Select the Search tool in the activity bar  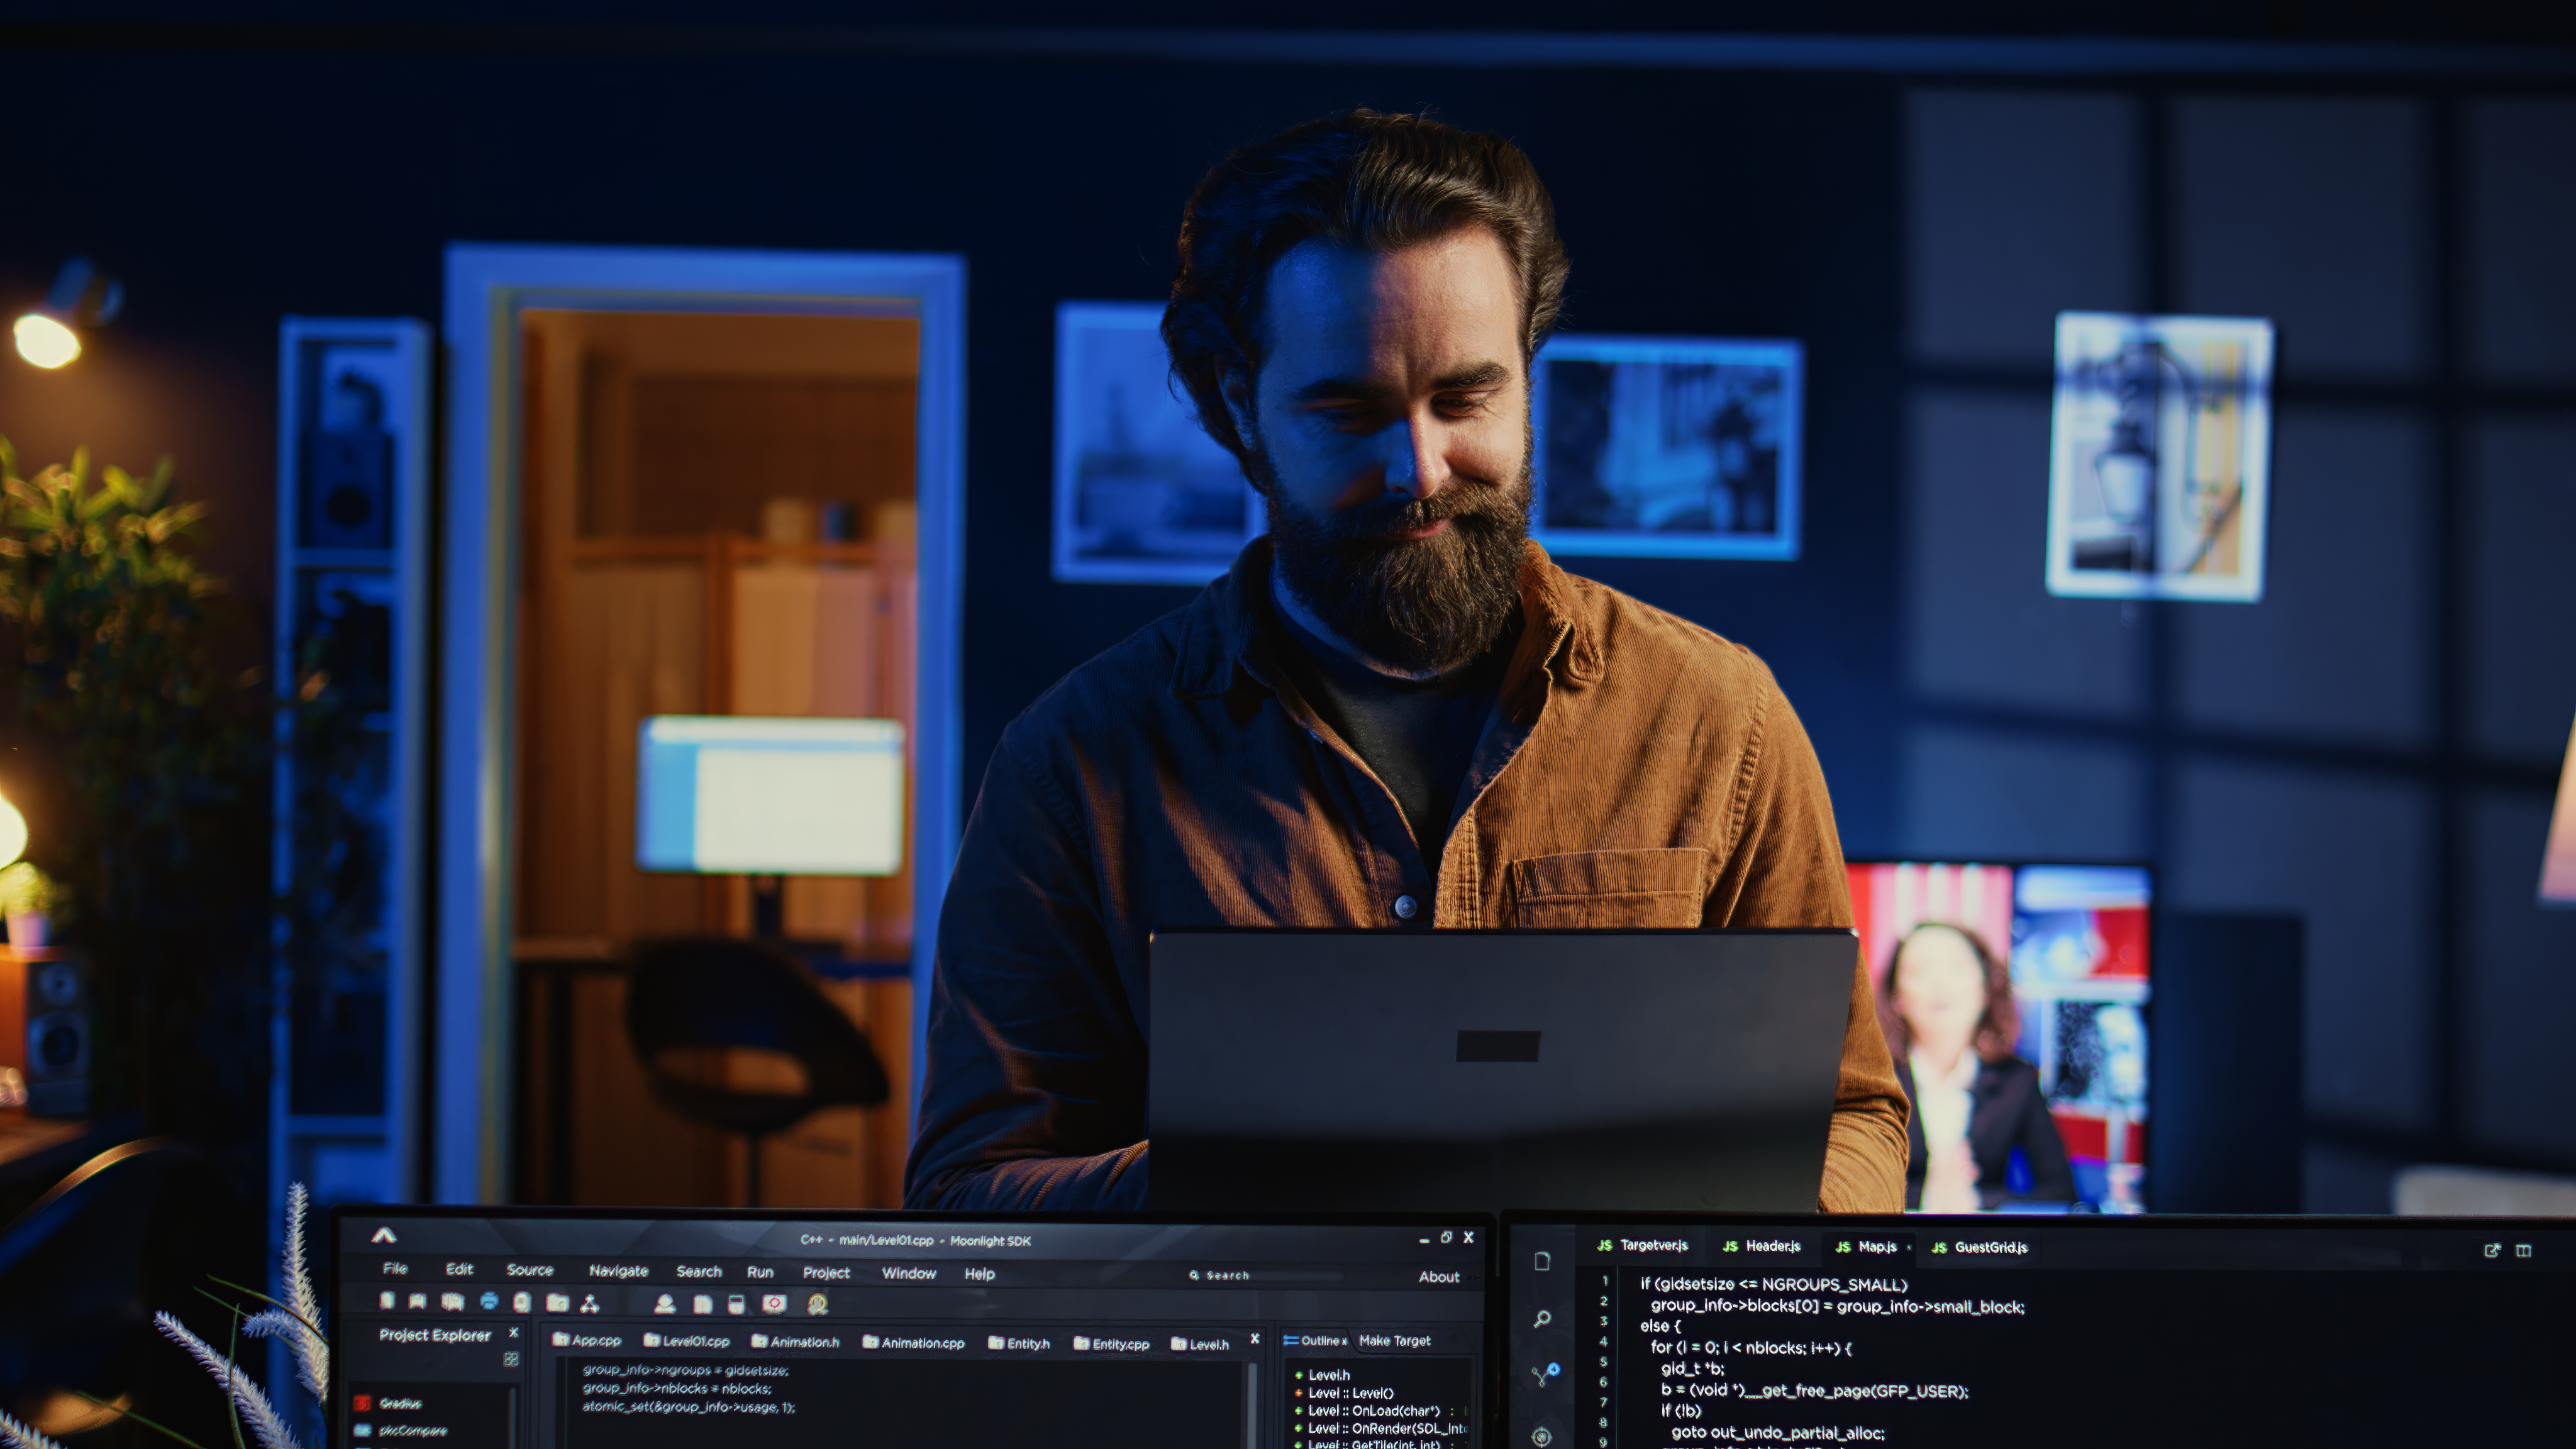[x=1543, y=1319]
